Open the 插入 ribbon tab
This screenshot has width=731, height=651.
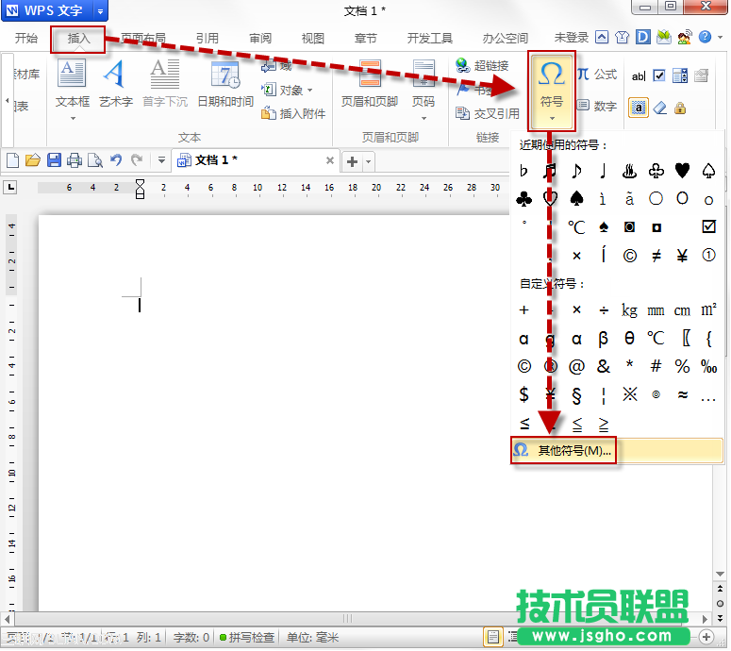(x=78, y=39)
